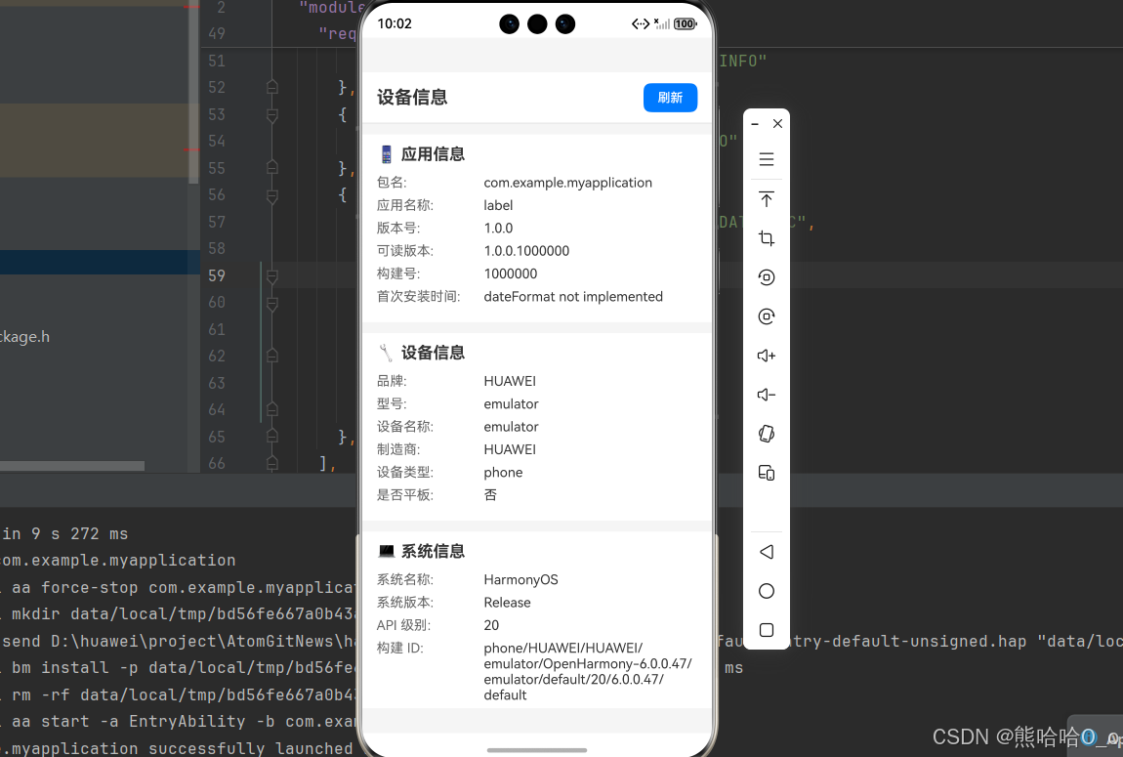Click the emulator volume up icon
Screen dimensions: 1123x757
(767, 356)
